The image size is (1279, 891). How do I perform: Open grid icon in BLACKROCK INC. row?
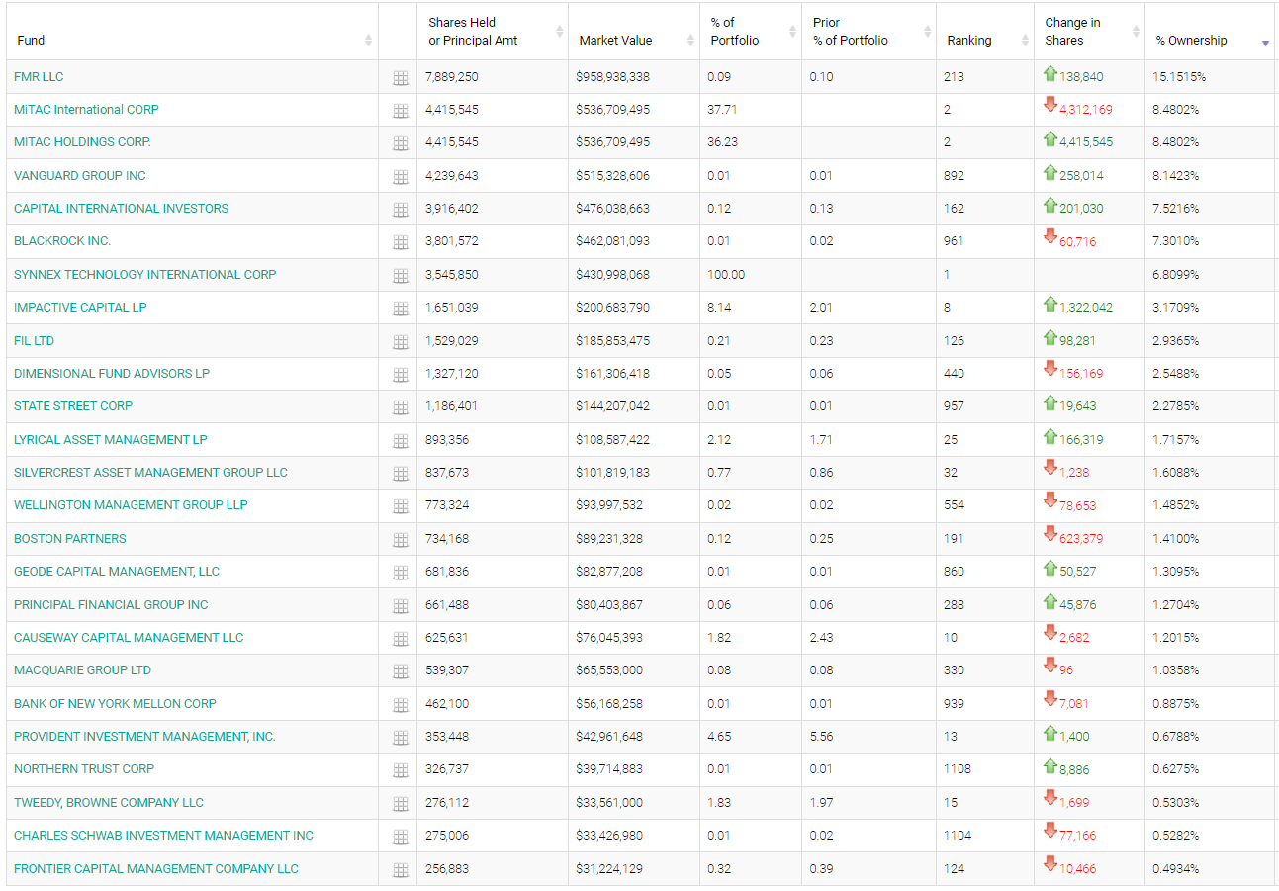[401, 242]
